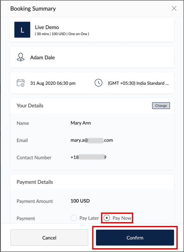Click the staff person icon beside Adam Dale

point(21,57)
